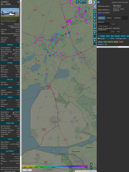The width and height of the screenshot is (129, 172).
Task: Click the double-arrow sidebar width toggle
Action: (98, 2)
